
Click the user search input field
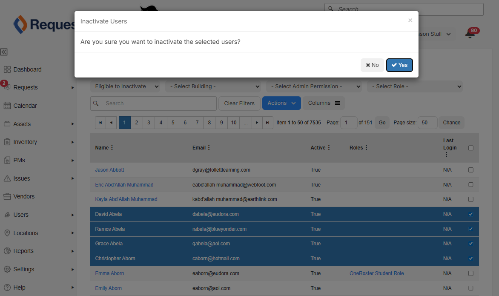[x=158, y=103]
